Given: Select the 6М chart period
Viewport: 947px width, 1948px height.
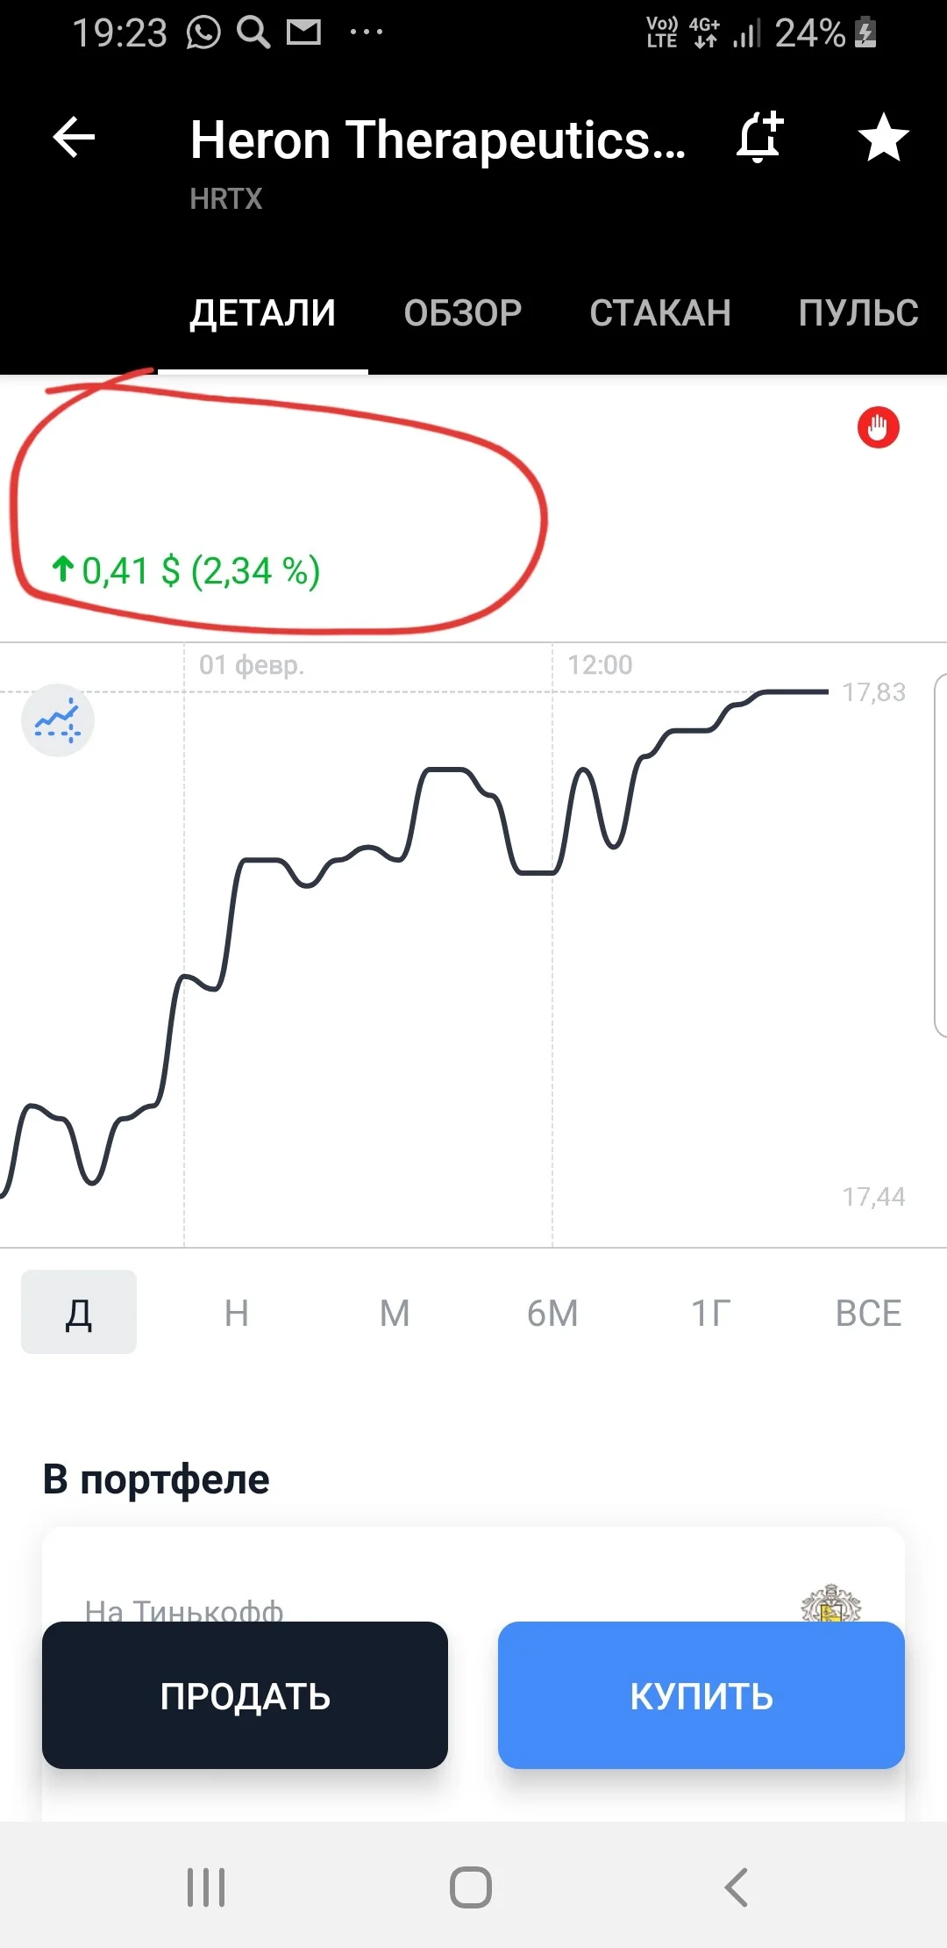Looking at the screenshot, I should tap(552, 1313).
